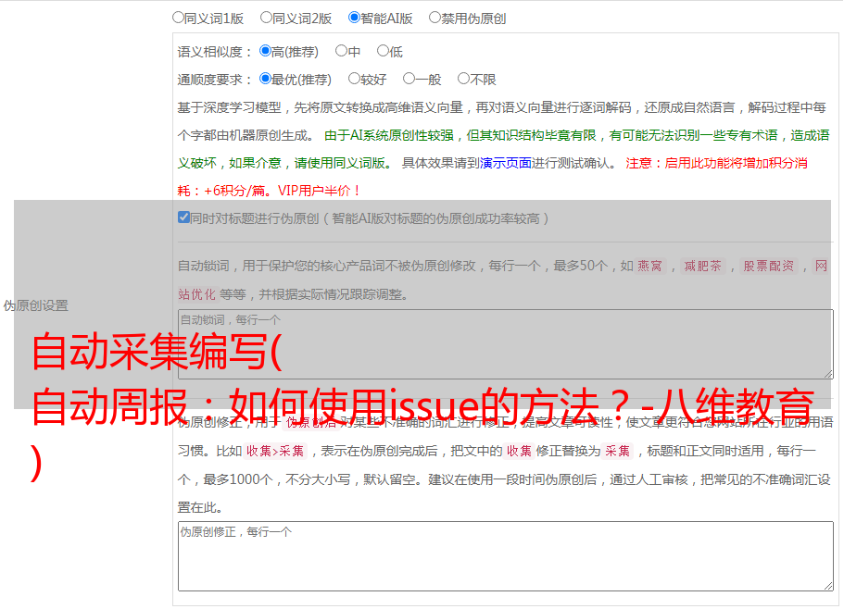844x609 pixels.
Task: Select the 同义词2版 radio option
Action: click(266, 18)
